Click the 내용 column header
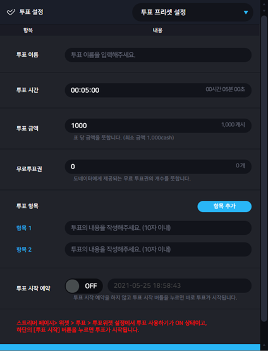The width and height of the screenshot is (268, 351). (157, 30)
